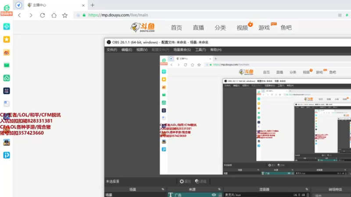Open a new tab with plus button
This screenshot has width=351, height=197.
(x=93, y=5)
